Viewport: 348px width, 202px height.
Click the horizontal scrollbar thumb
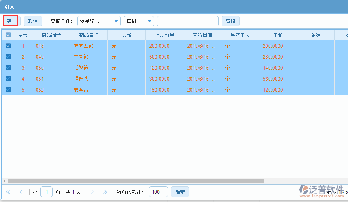pos(136,181)
